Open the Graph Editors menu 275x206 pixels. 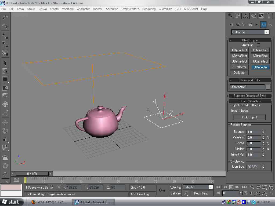(130, 9)
